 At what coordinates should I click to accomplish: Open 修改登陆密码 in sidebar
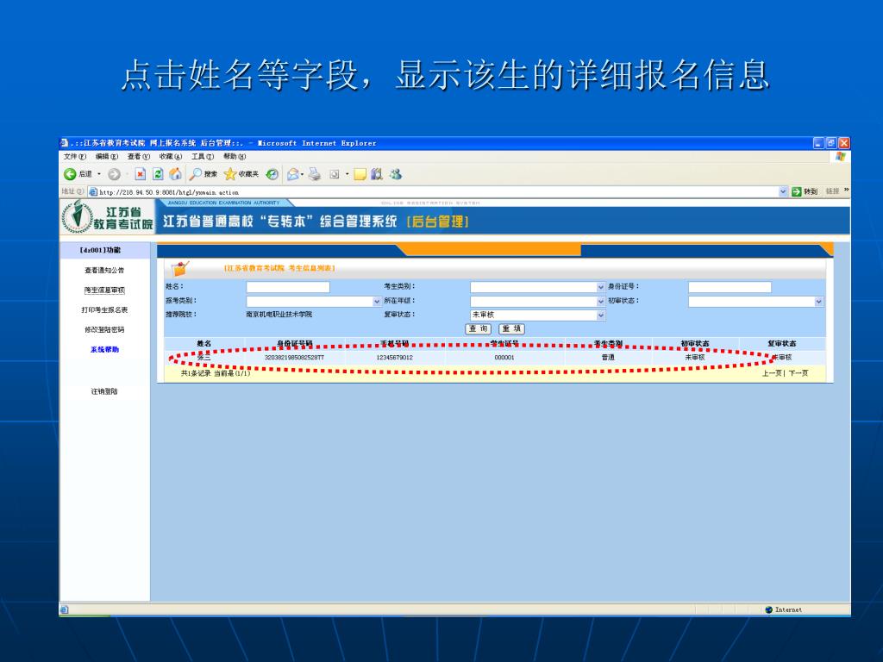[104, 329]
